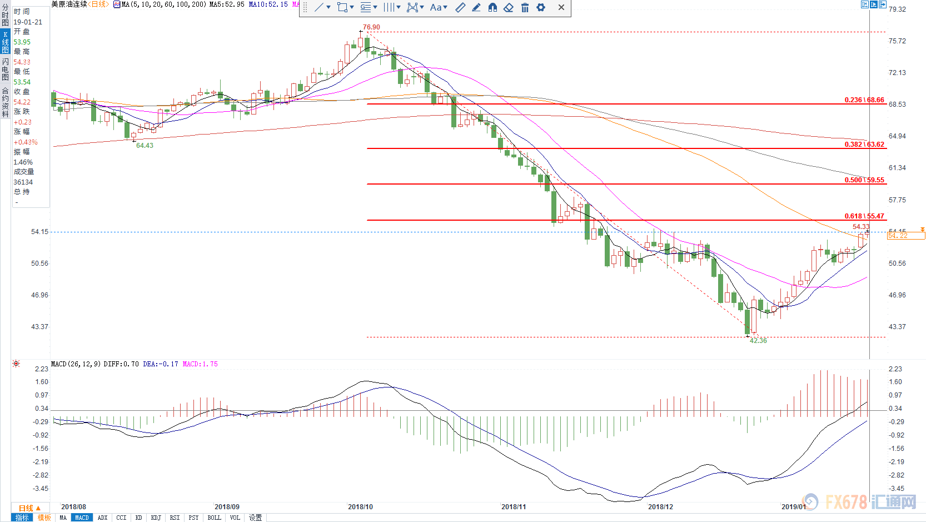Select the rectangle shape drawing tool
This screenshot has height=522, width=926.
click(x=342, y=7)
